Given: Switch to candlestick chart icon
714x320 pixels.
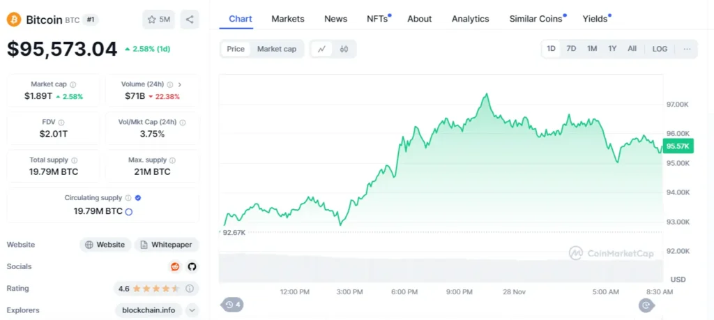Looking at the screenshot, I should click(344, 49).
